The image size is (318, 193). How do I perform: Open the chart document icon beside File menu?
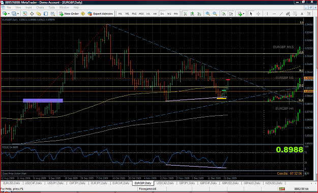click(3, 8)
